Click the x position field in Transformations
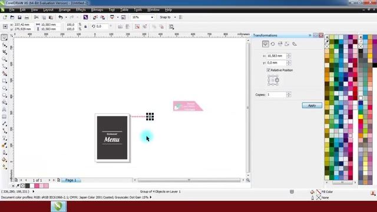 pos(276,56)
